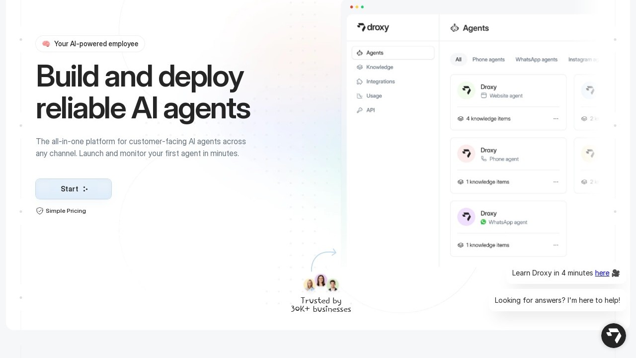Click the Droxy WhatsApp agent avatar icon

coord(466,217)
